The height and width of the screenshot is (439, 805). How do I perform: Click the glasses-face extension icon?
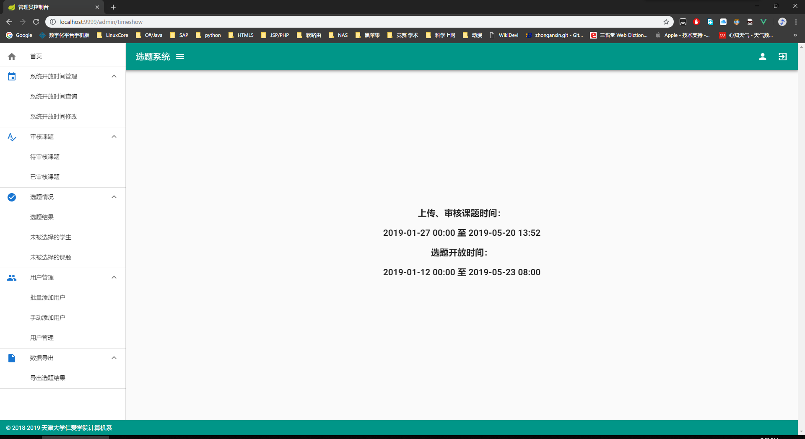(x=737, y=22)
